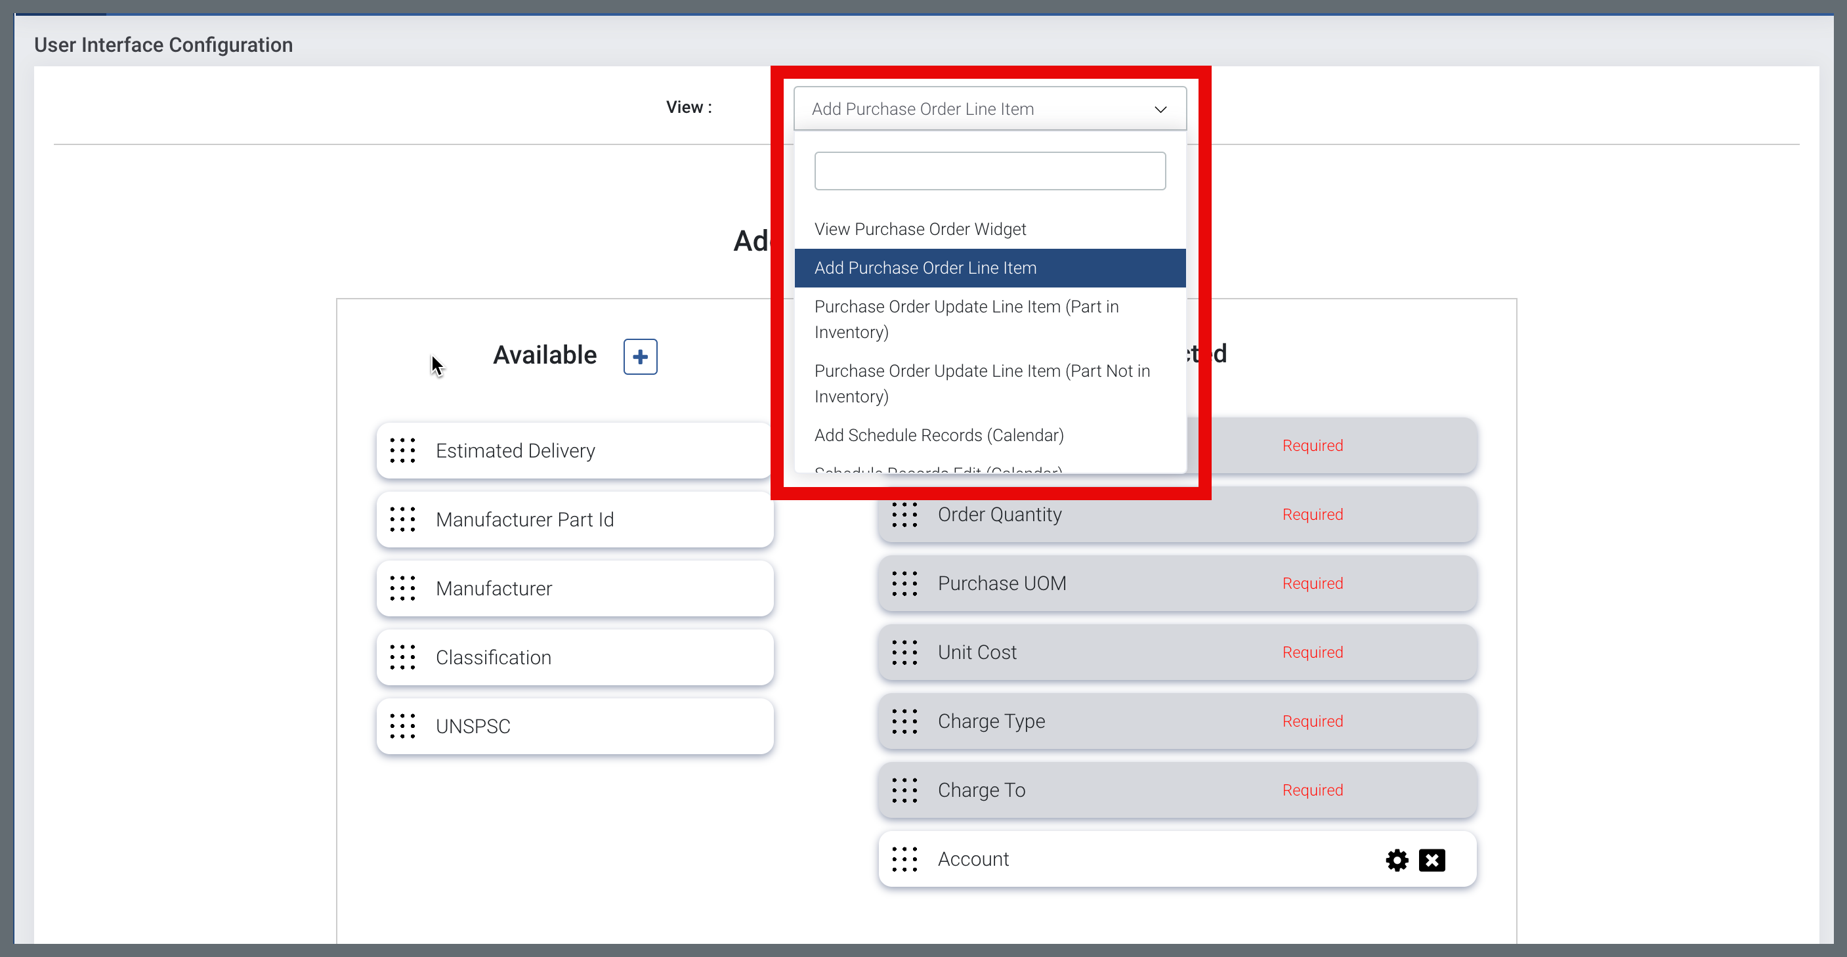Choose highlighted Add Purchase Order Line Item option
Screen dimensions: 1847x957
[925, 268]
